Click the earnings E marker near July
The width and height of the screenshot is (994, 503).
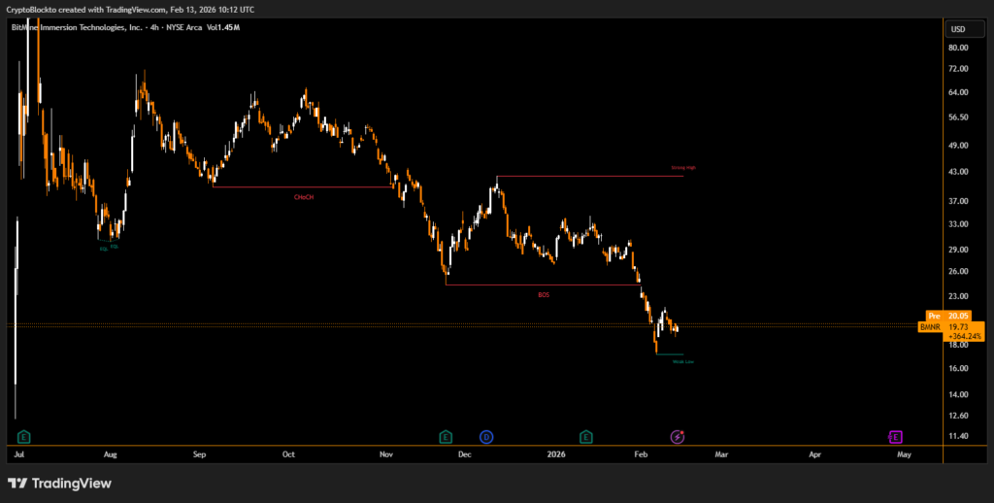click(x=24, y=436)
